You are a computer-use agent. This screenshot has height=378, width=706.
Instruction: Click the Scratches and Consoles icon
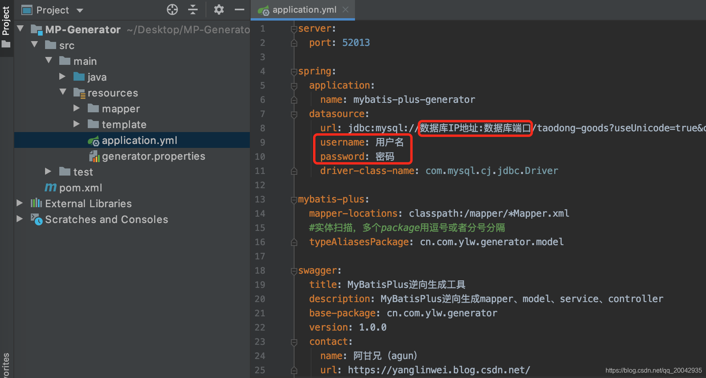click(36, 219)
